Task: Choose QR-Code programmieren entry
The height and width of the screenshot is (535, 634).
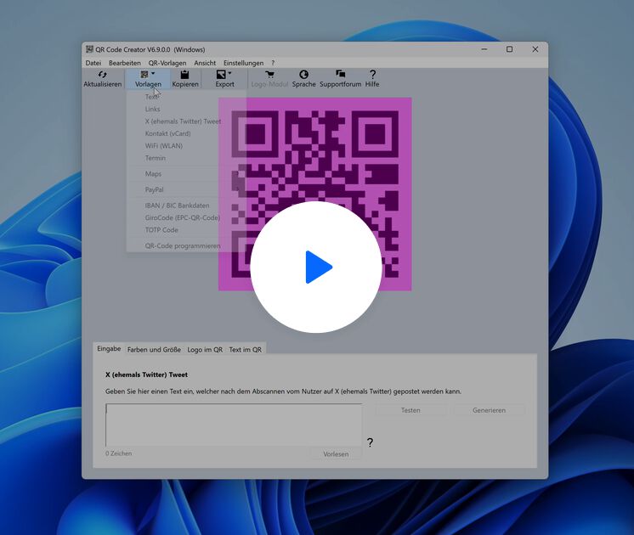Action: coord(186,245)
